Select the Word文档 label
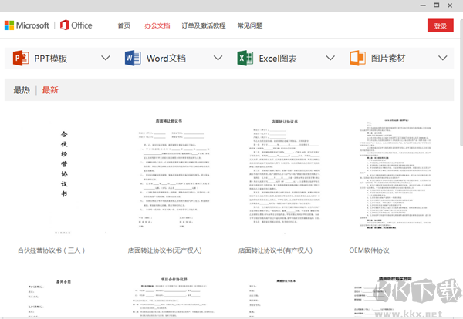This screenshot has width=463, height=319. 166,59
